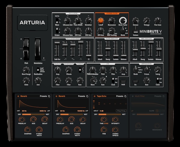180x147 pixels.
Task: Flip the Arpeggiator Clock Sync/Free switch
Action: pos(158,81)
